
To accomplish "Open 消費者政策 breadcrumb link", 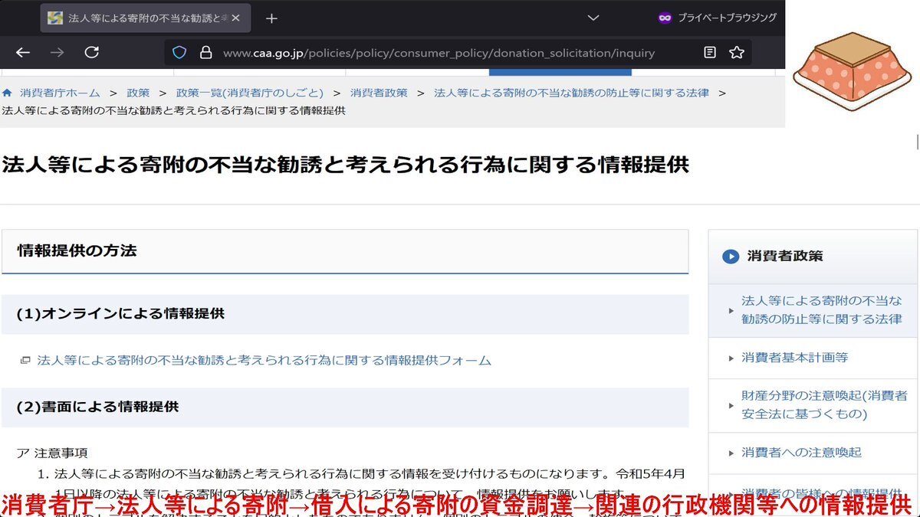I will point(379,93).
